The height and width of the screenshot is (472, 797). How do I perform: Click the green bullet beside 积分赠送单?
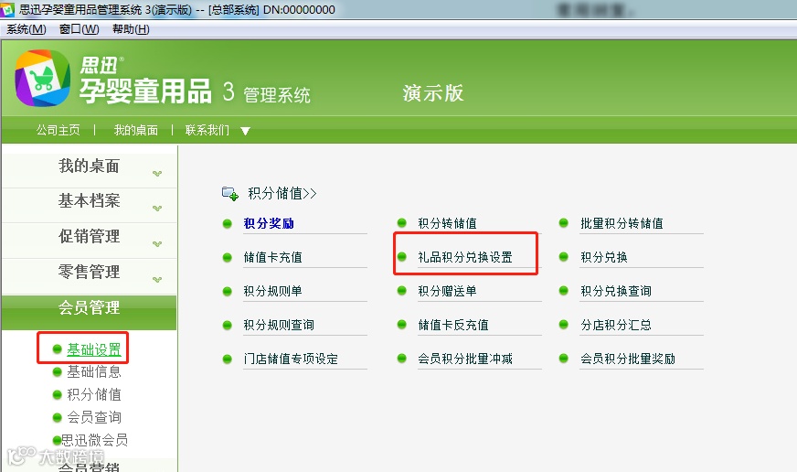pyautogui.click(x=401, y=290)
